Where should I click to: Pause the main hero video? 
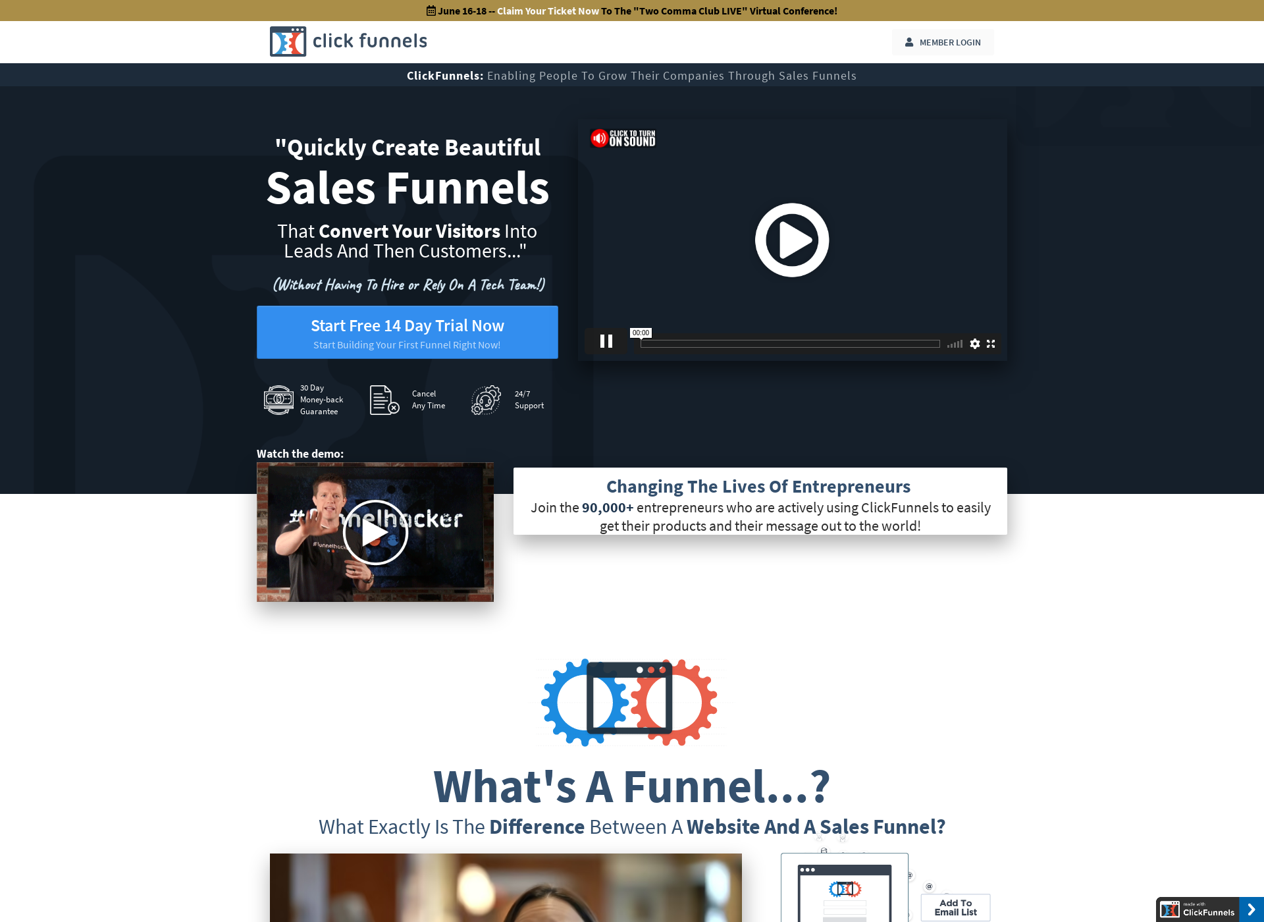point(606,342)
